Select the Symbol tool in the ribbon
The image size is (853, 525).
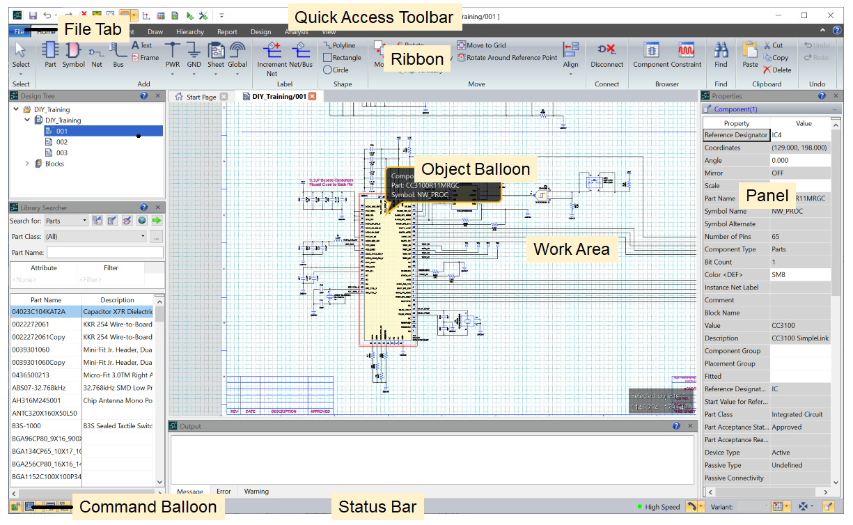[x=73, y=52]
